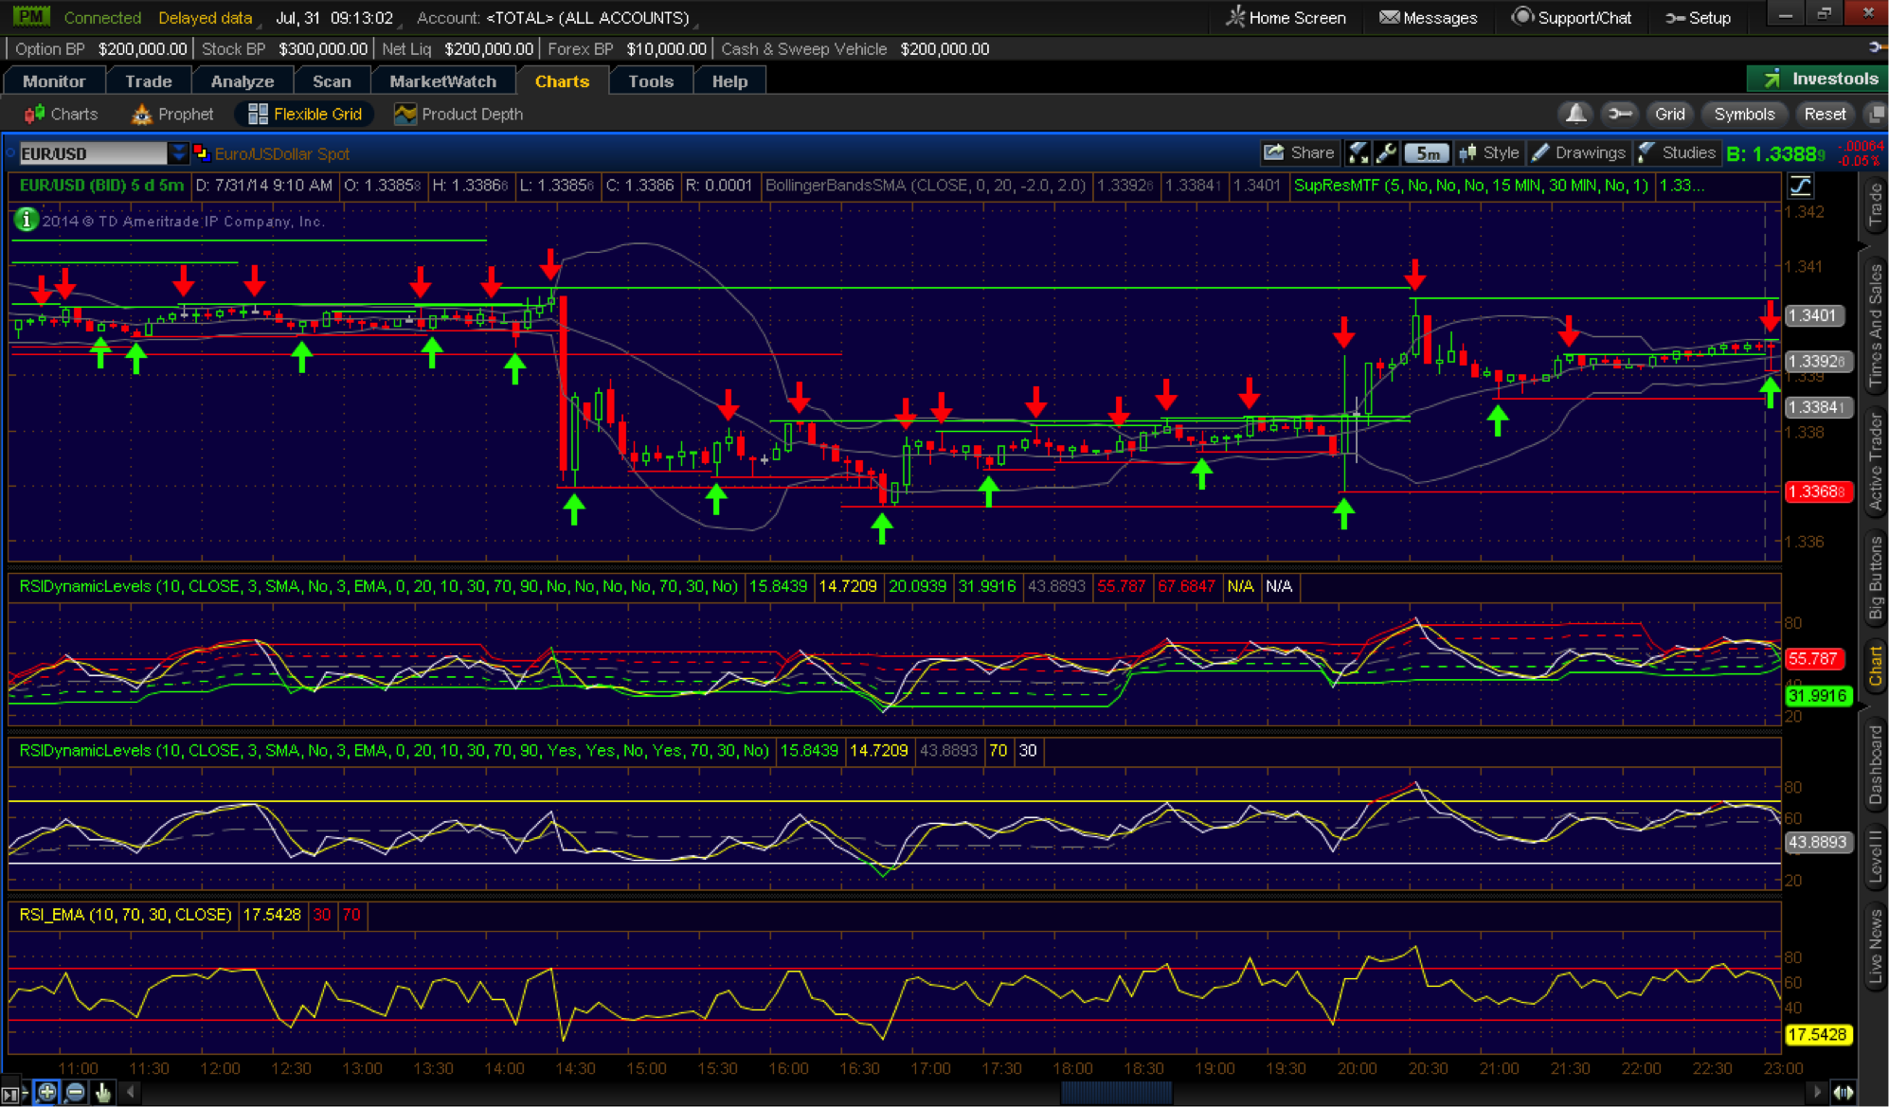Viewport: 1889px width, 1107px height.
Task: Open Messages
Action: [1428, 17]
